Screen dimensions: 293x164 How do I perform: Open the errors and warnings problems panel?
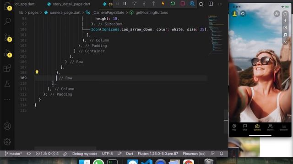(x=47, y=154)
